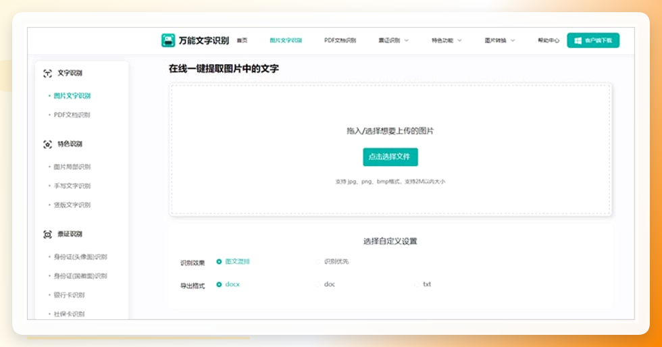Click the jpg png bmp format hint text
The image size is (662, 347).
(390, 182)
